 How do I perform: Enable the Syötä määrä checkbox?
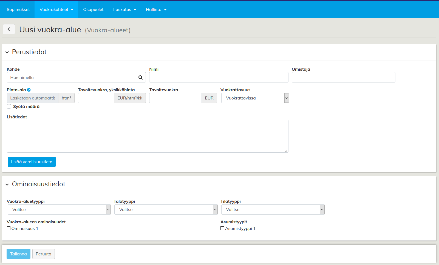point(9,107)
